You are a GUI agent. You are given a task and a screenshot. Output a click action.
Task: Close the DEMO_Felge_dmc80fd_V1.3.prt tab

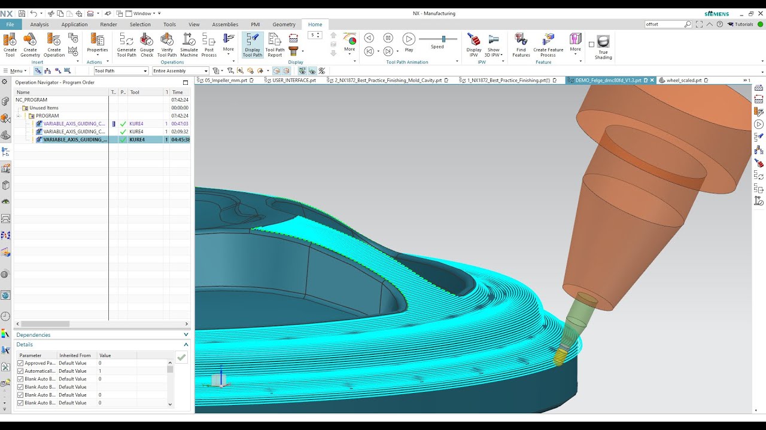coord(652,80)
